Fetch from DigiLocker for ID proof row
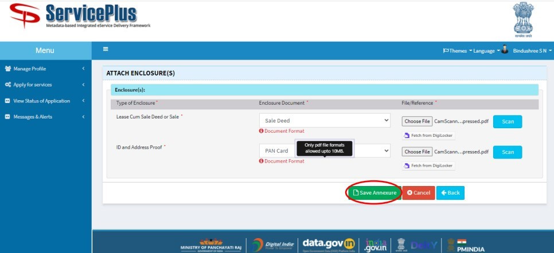Screen dimensions: 554x253 [428, 165]
